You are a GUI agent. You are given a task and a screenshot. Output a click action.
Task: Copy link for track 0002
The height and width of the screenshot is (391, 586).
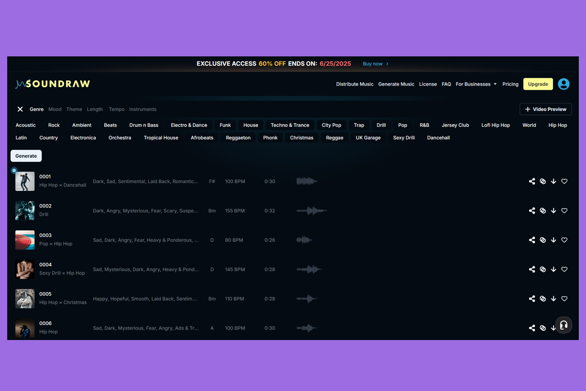pos(543,211)
